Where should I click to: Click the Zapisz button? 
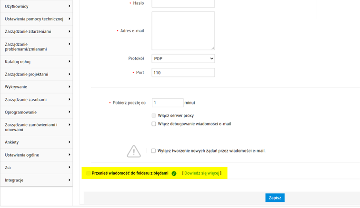pyautogui.click(x=275, y=198)
